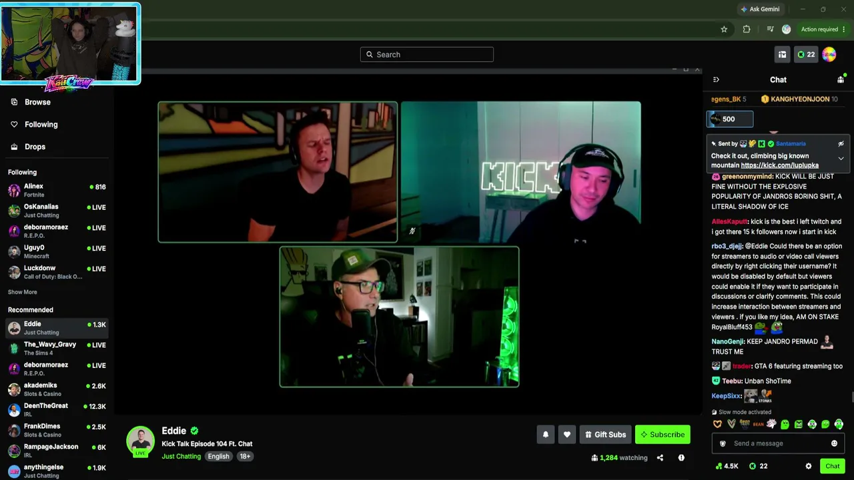Share the stream using the share icon
The height and width of the screenshot is (480, 854).
660,458
